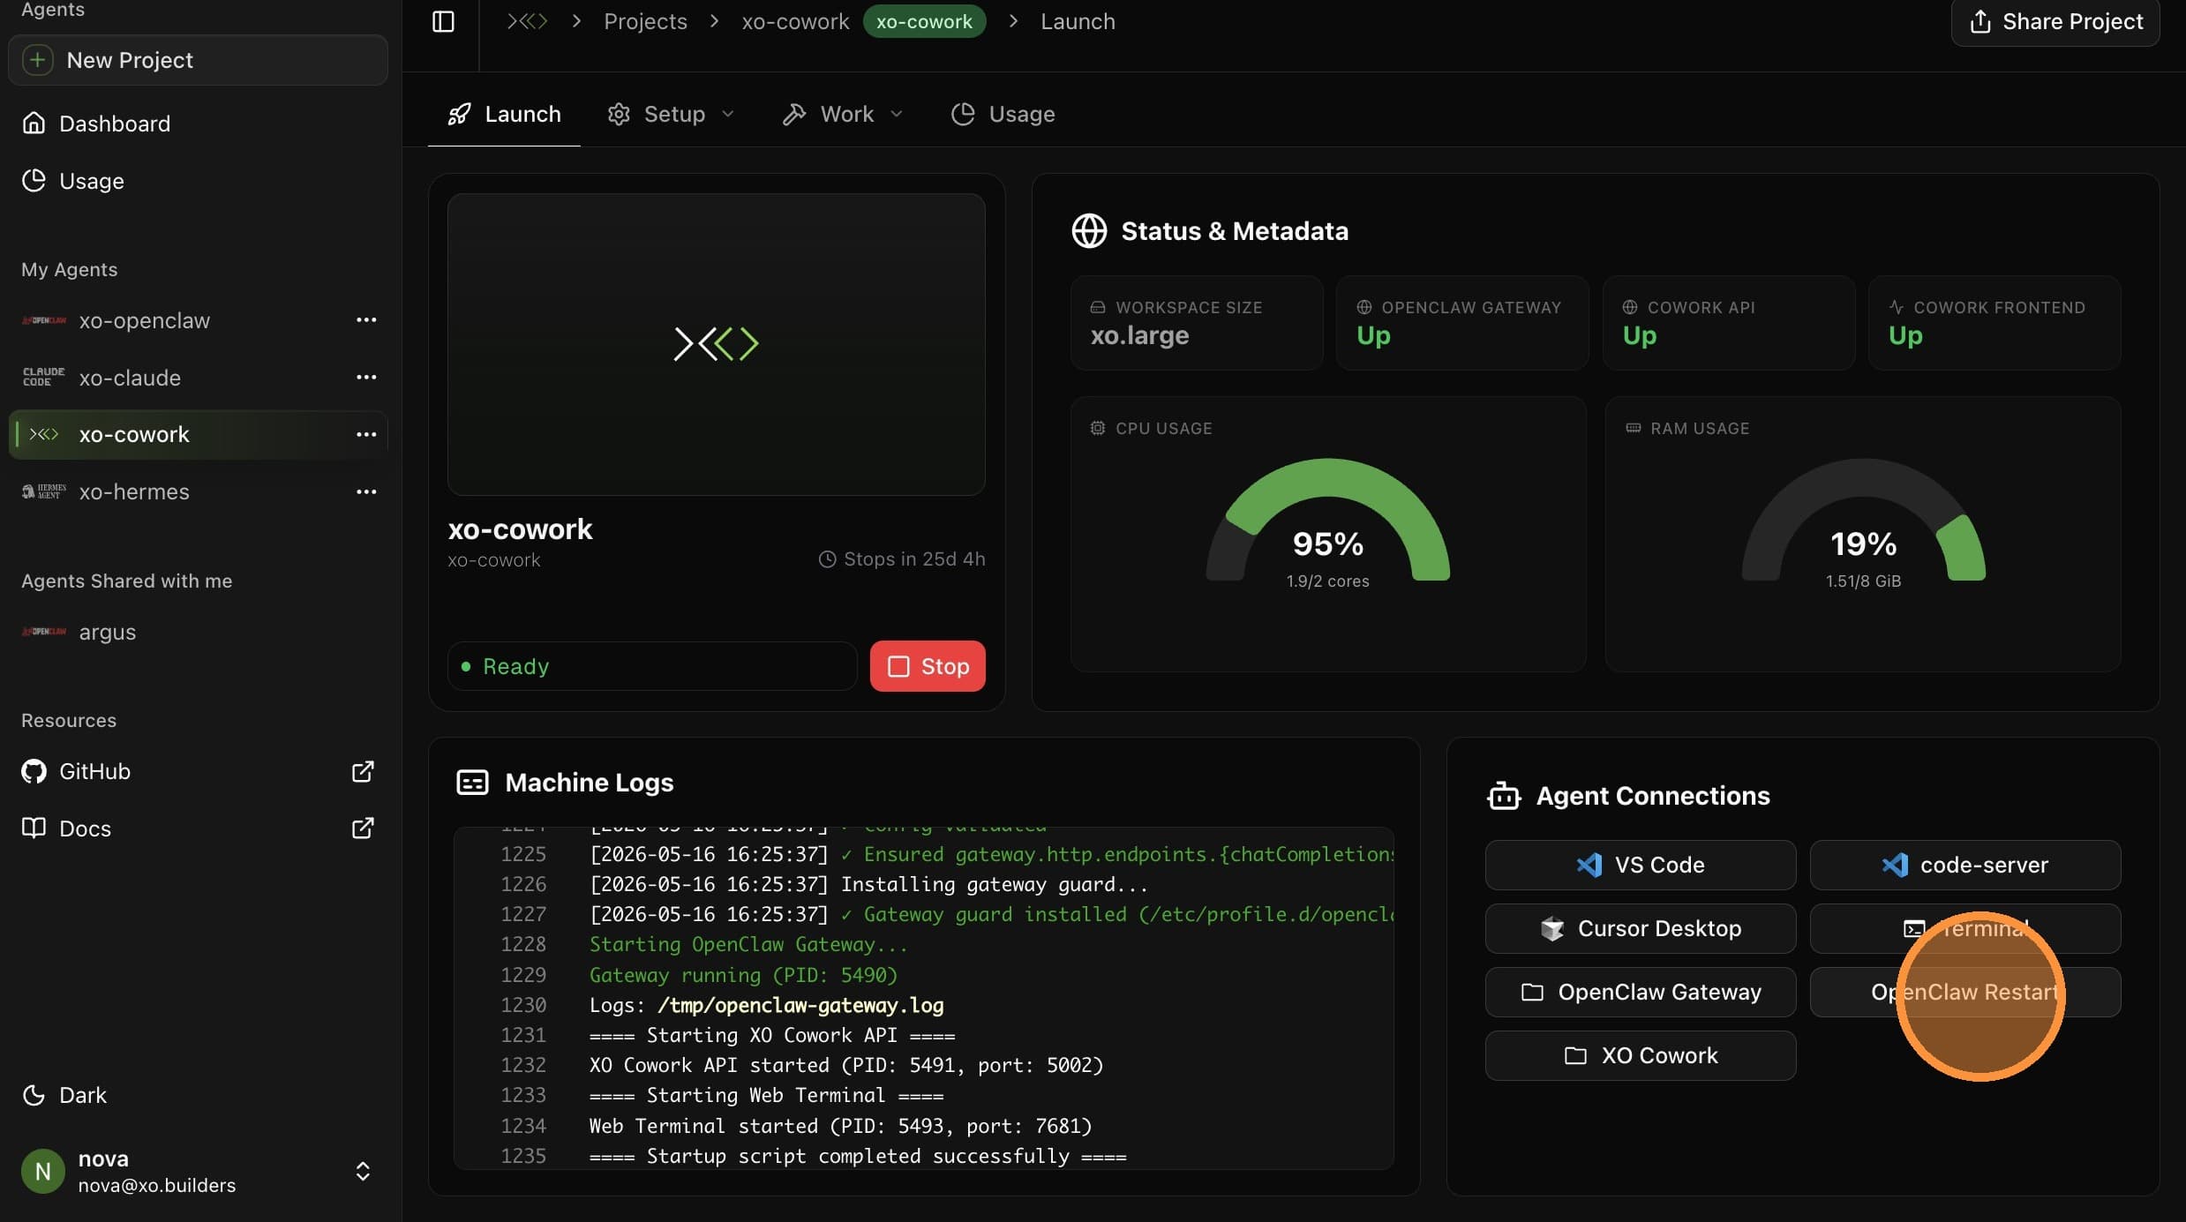The image size is (2186, 1222).
Task: Click the Status & Metadata globe icon
Action: click(x=1089, y=231)
